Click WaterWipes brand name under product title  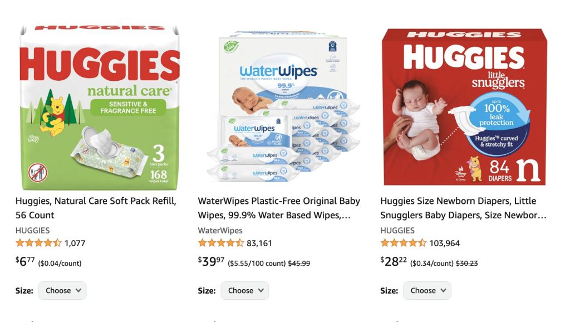click(220, 230)
